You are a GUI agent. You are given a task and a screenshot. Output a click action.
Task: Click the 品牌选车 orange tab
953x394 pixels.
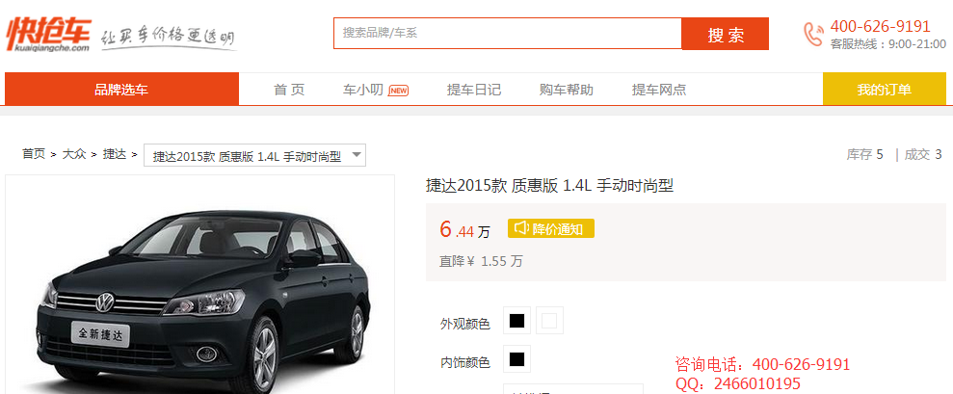pos(121,90)
